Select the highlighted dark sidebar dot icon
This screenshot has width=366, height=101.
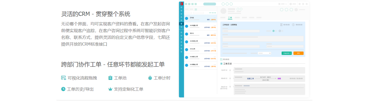(x=181, y=24)
